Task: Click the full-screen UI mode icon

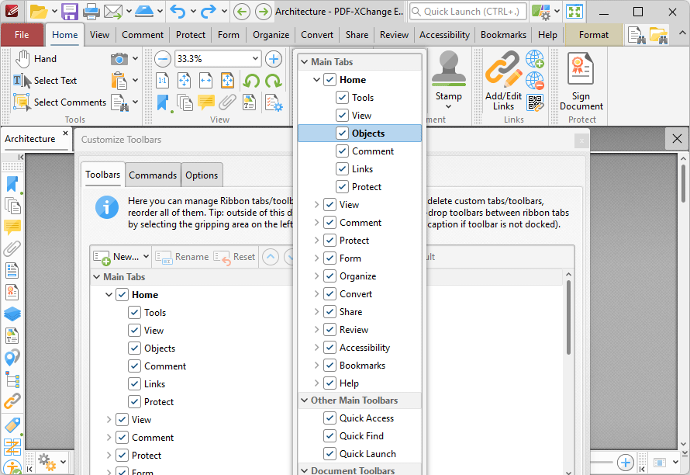Action: [574, 12]
